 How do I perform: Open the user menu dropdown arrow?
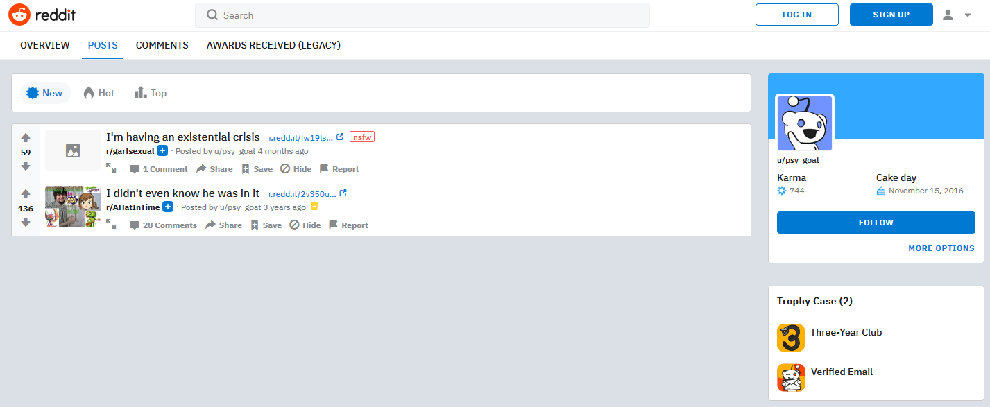click(968, 15)
